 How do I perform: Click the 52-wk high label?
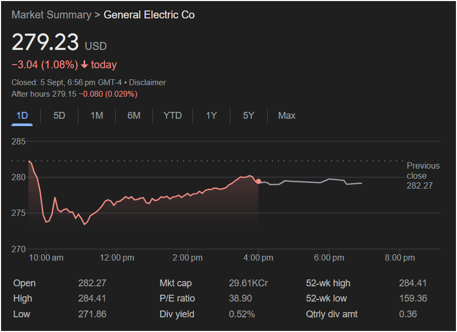328,283
